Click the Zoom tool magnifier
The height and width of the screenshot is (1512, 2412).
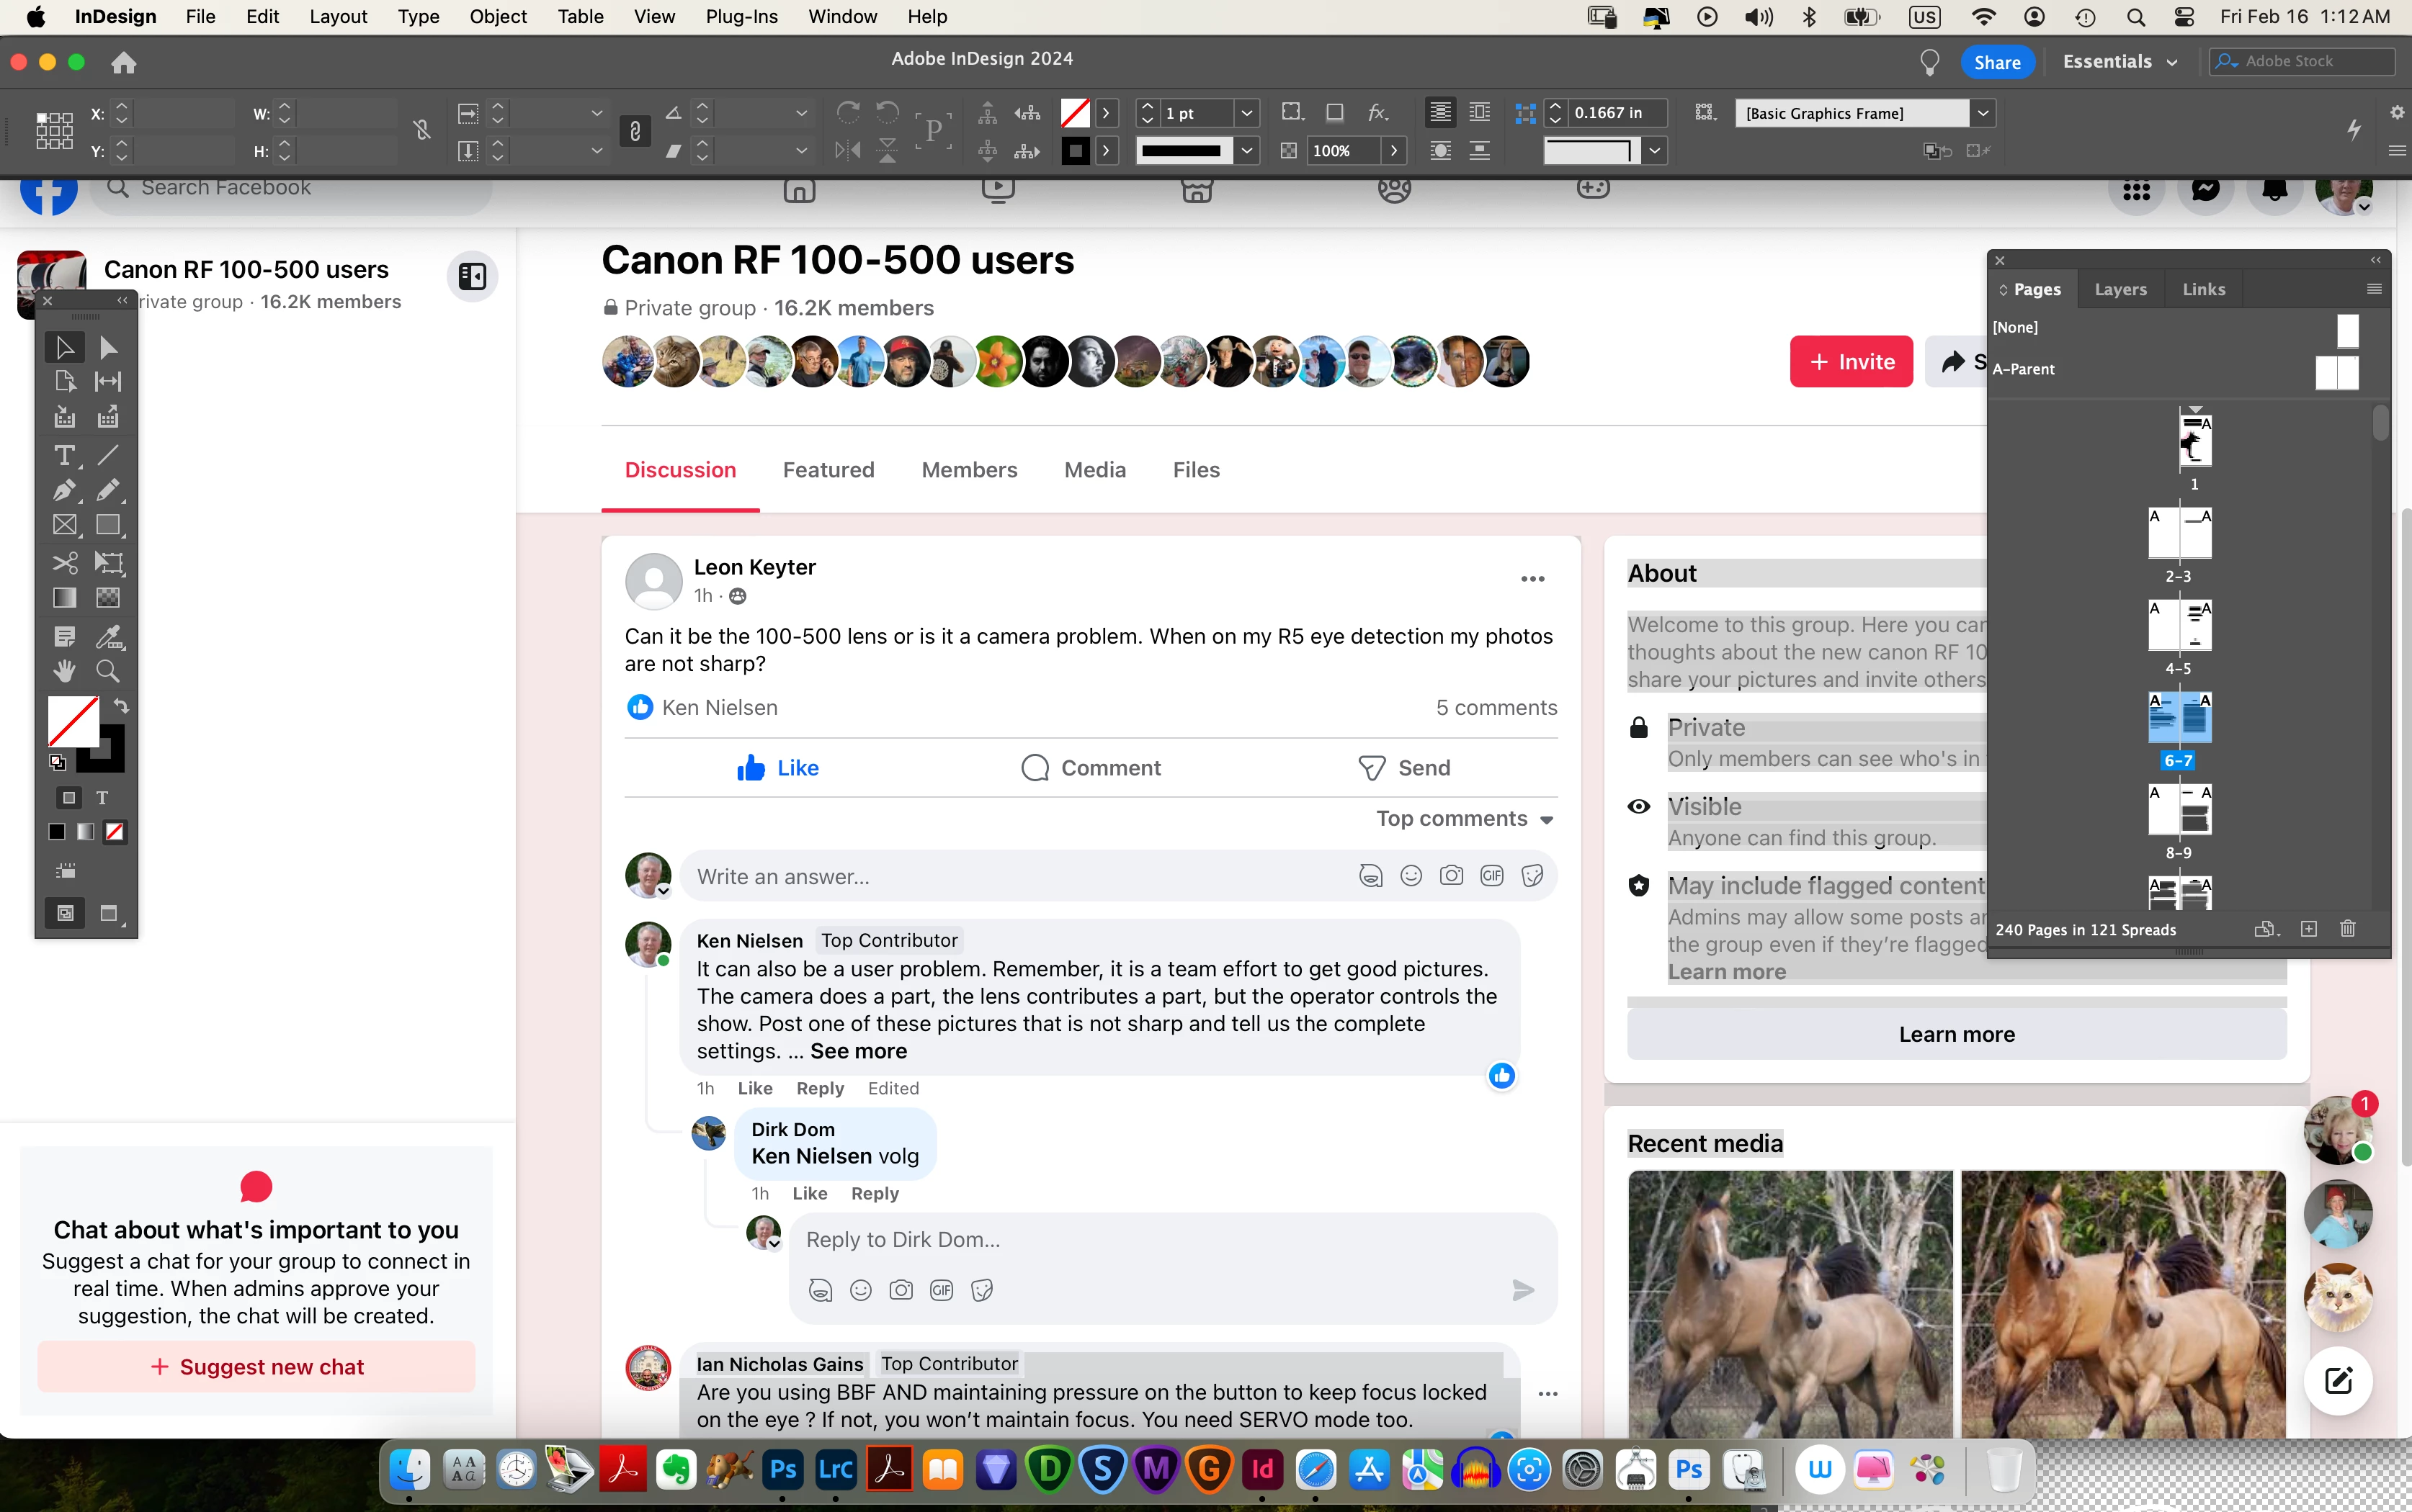tap(108, 671)
